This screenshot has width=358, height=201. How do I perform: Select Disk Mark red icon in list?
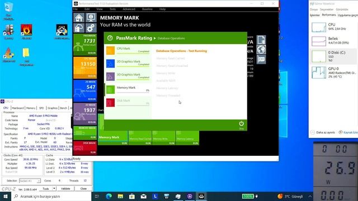pos(110,103)
